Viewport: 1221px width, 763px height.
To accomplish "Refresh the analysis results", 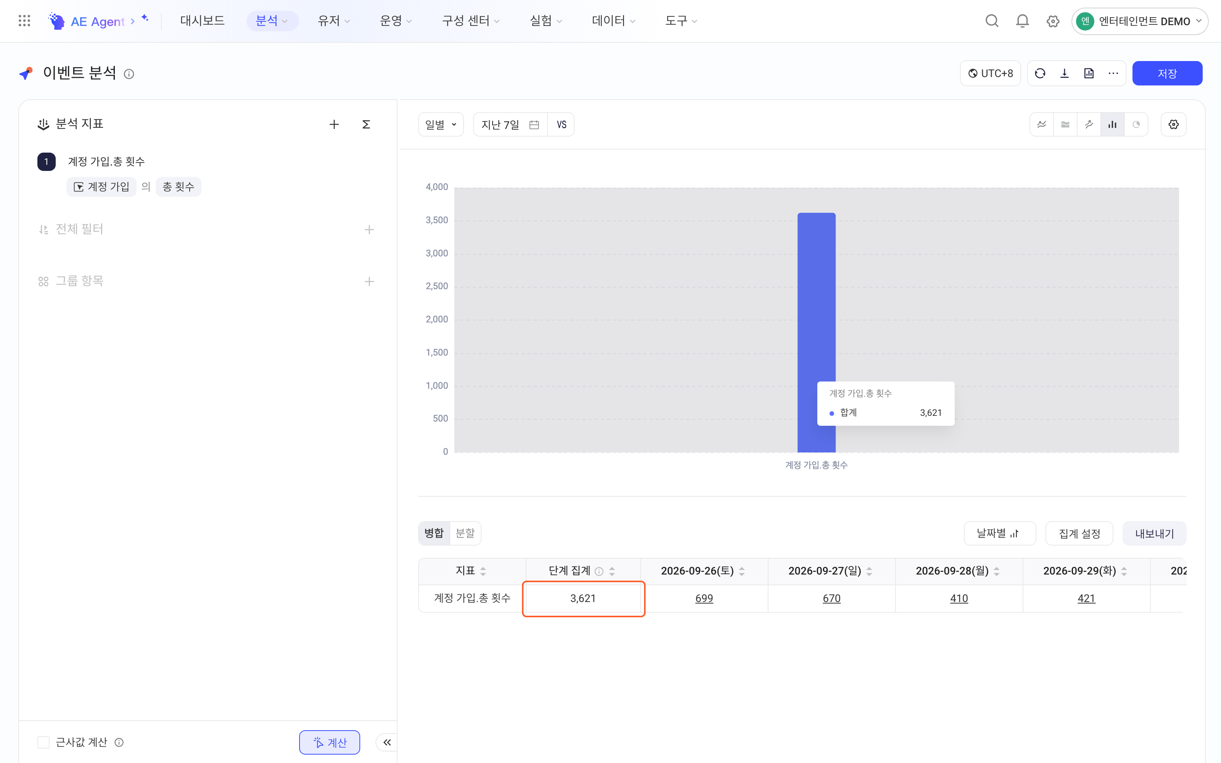I will click(1040, 73).
